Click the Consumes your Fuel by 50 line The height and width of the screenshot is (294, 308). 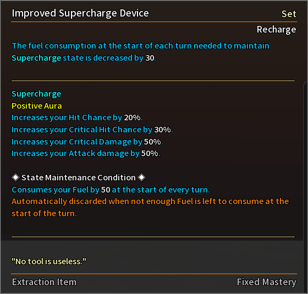pyautogui.click(x=111, y=190)
